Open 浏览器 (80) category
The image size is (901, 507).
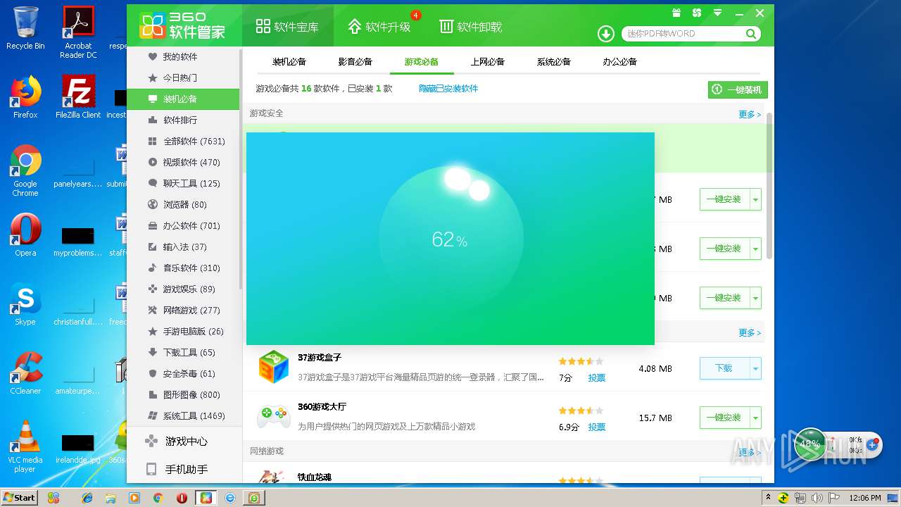[x=183, y=204]
